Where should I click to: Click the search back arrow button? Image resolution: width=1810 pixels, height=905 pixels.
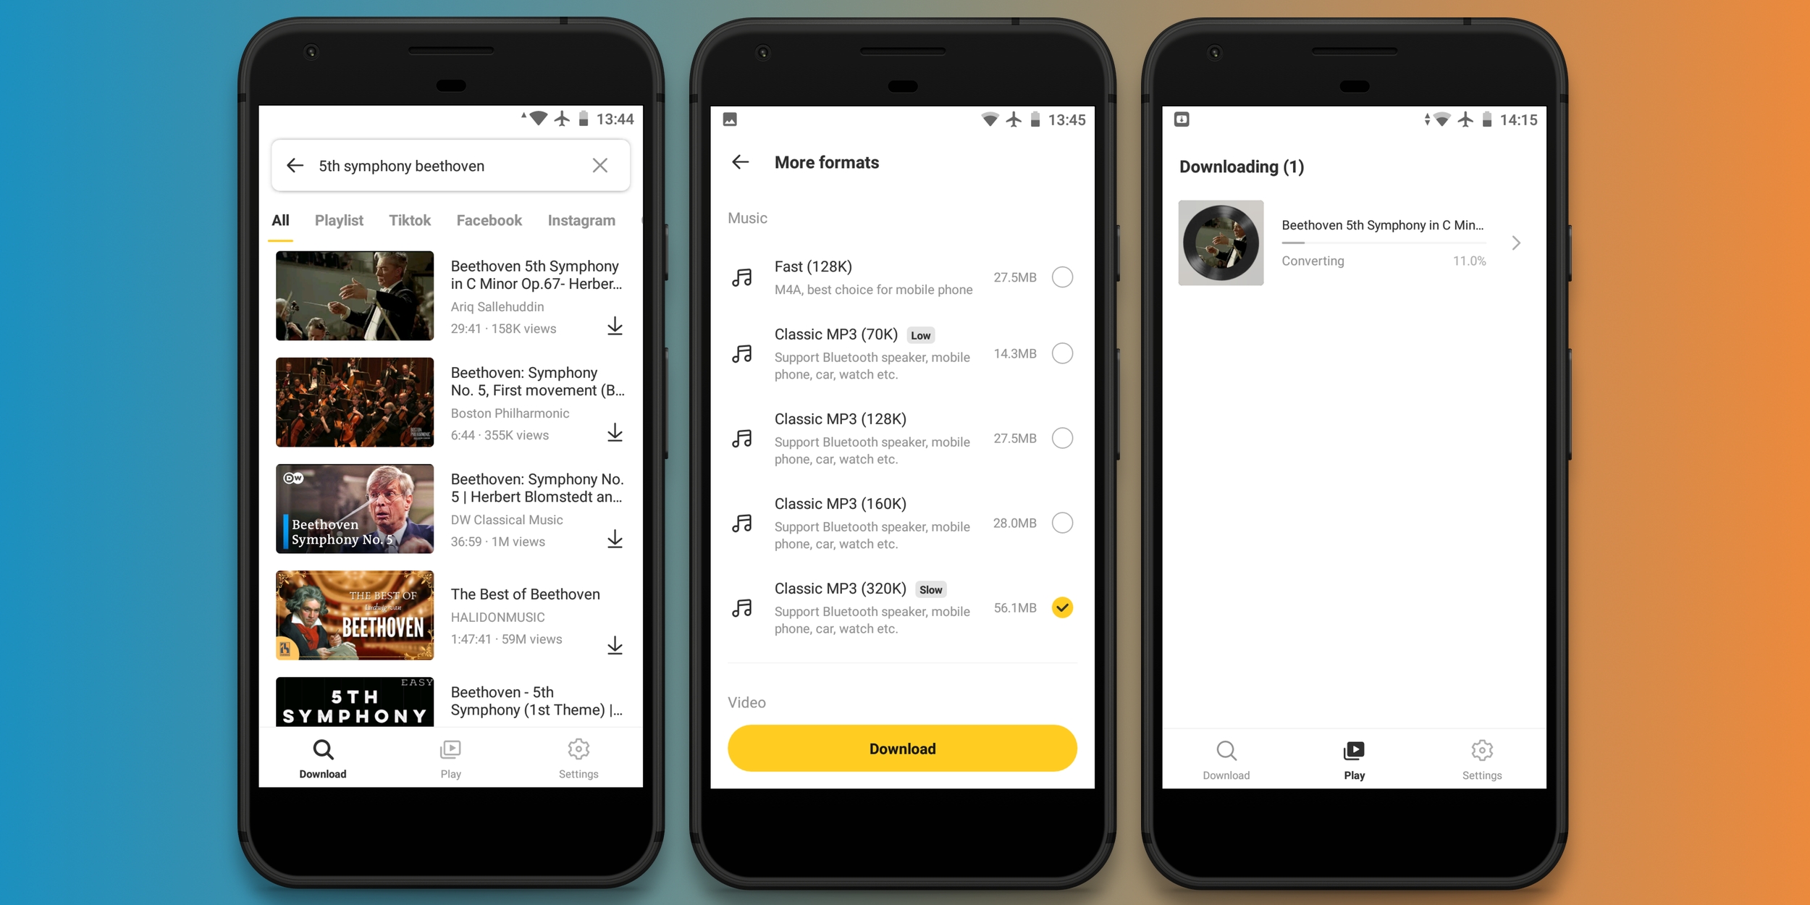pos(297,167)
